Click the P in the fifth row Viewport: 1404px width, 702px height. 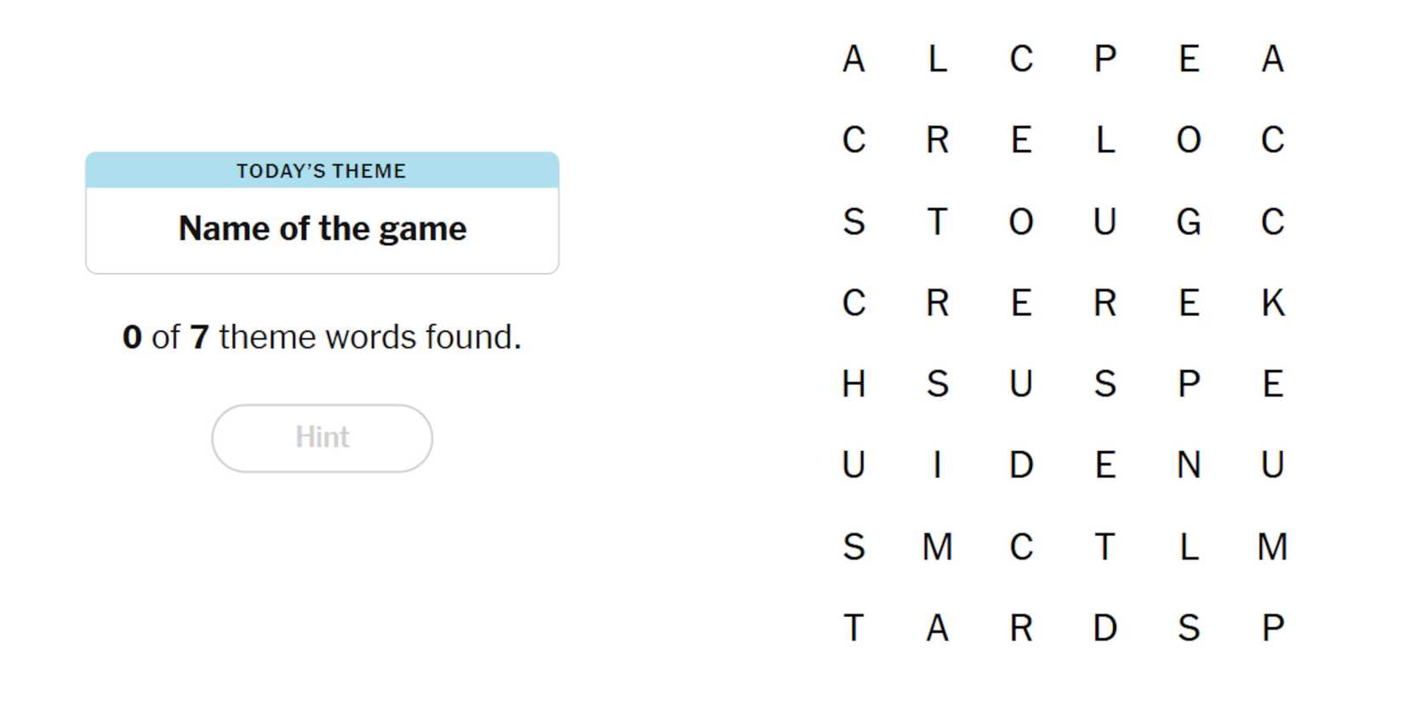(x=1189, y=383)
